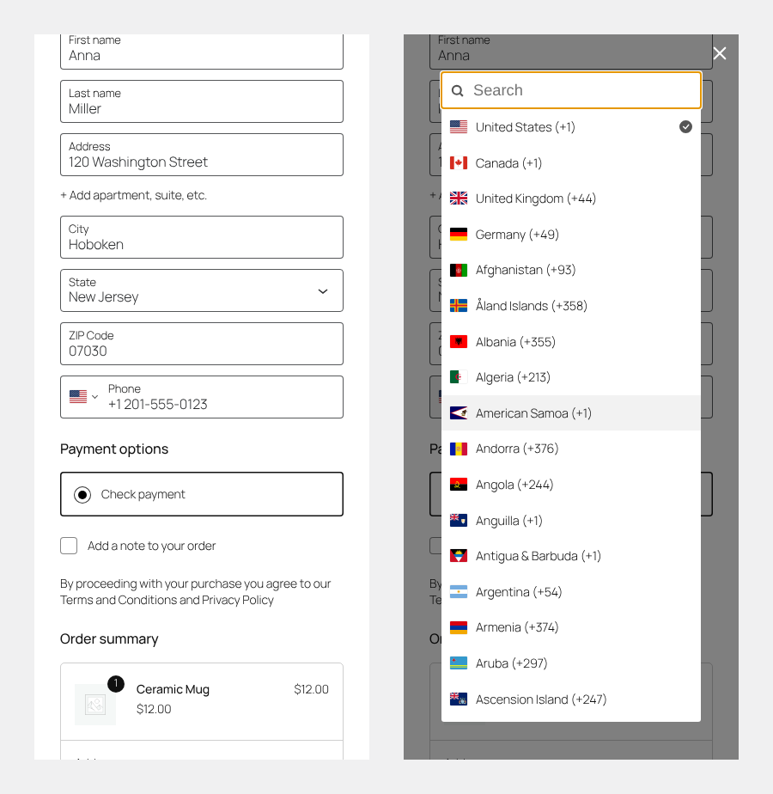Click the Ceramic Mug product name
This screenshot has height=794, width=773.
[173, 690]
